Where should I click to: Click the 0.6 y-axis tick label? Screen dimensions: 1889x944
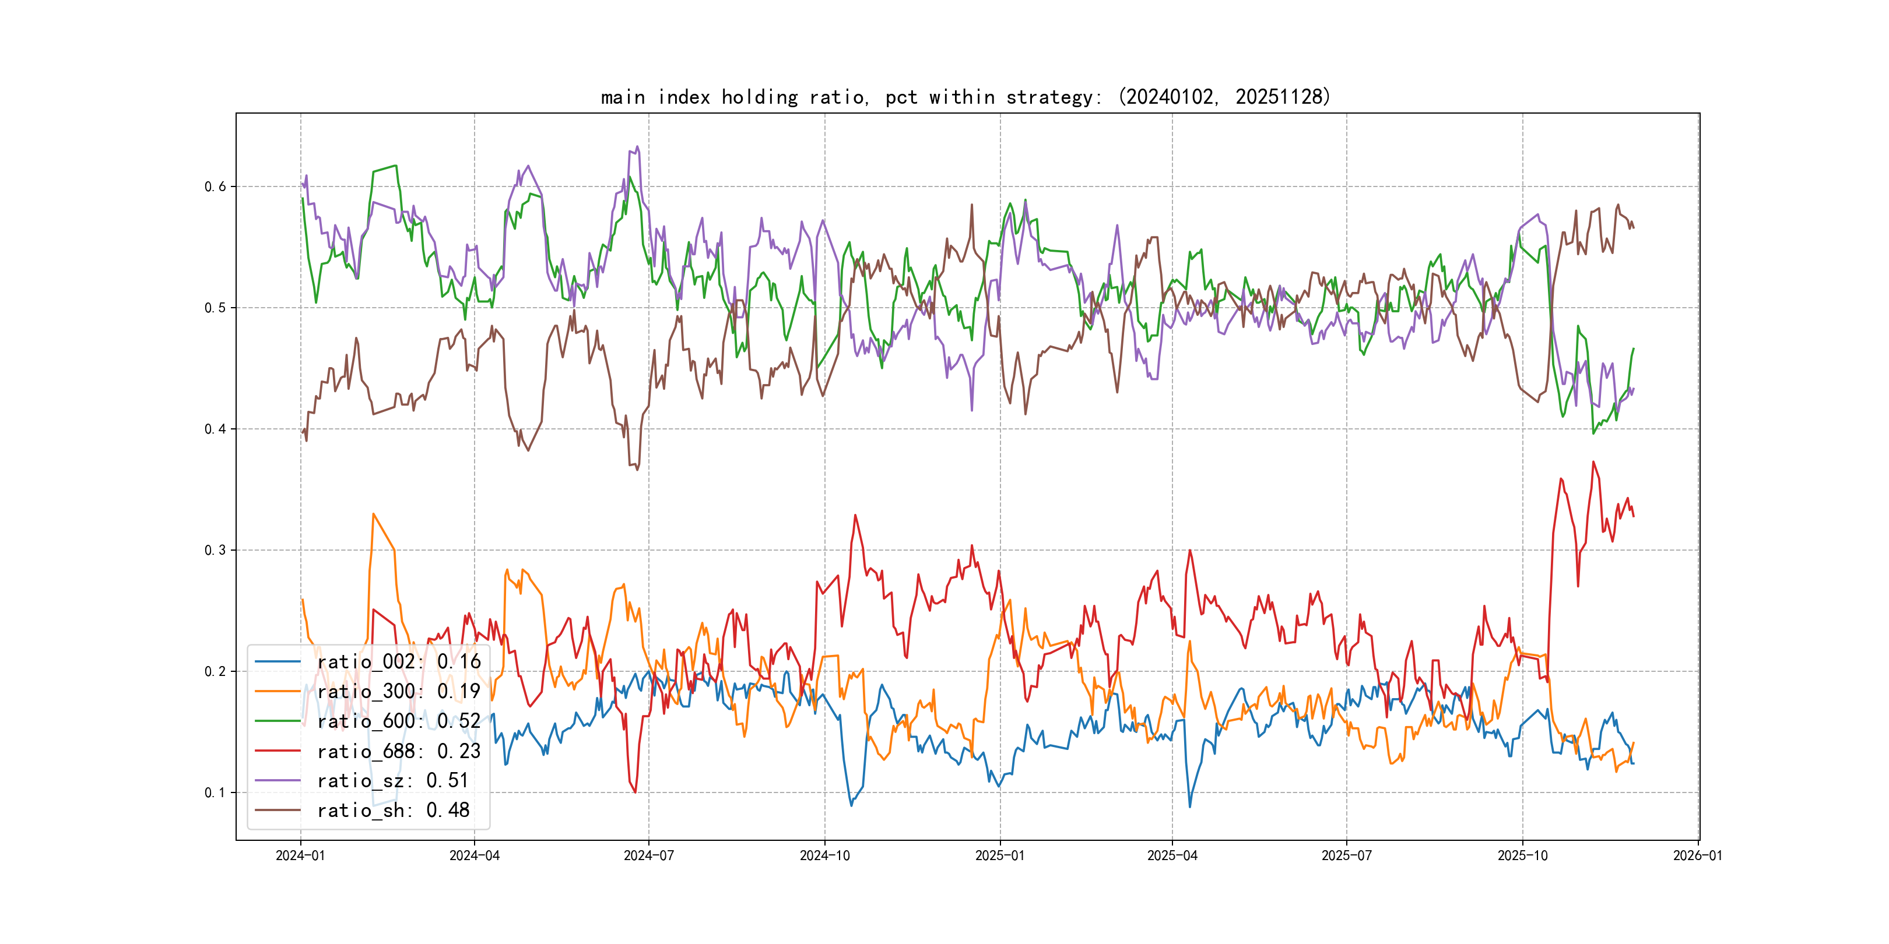pos(215,186)
